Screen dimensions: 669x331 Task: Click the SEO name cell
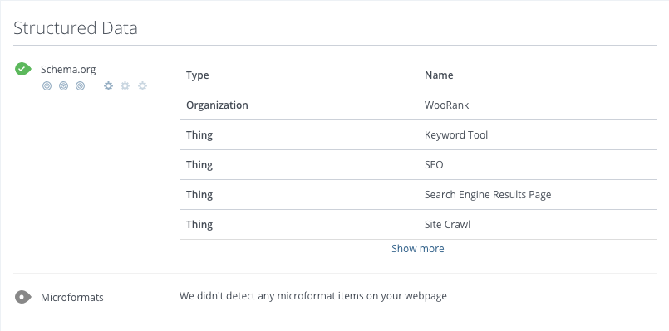tap(434, 165)
